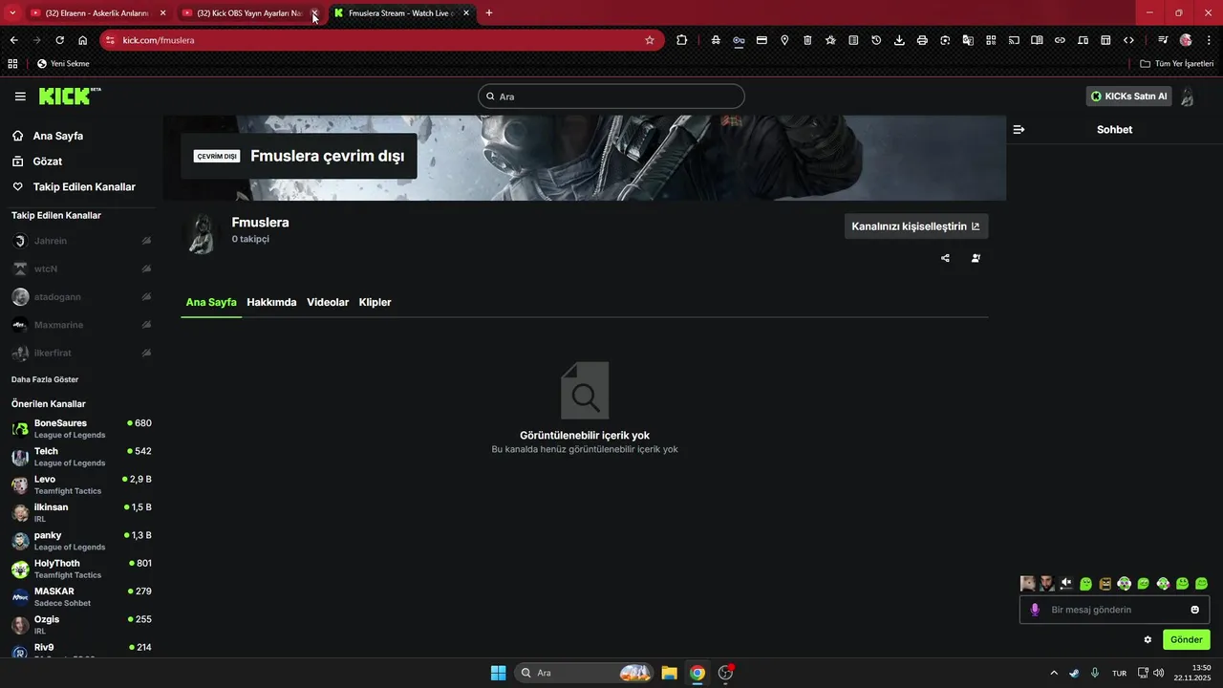
Task: Open chat settings gear icon
Action: point(1148,639)
